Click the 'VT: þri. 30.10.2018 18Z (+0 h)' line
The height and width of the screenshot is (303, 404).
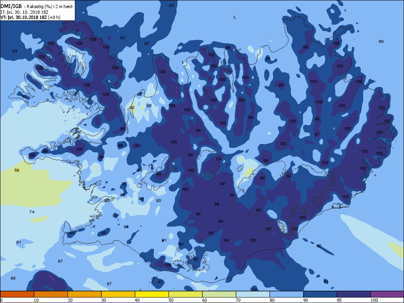pyautogui.click(x=30, y=17)
